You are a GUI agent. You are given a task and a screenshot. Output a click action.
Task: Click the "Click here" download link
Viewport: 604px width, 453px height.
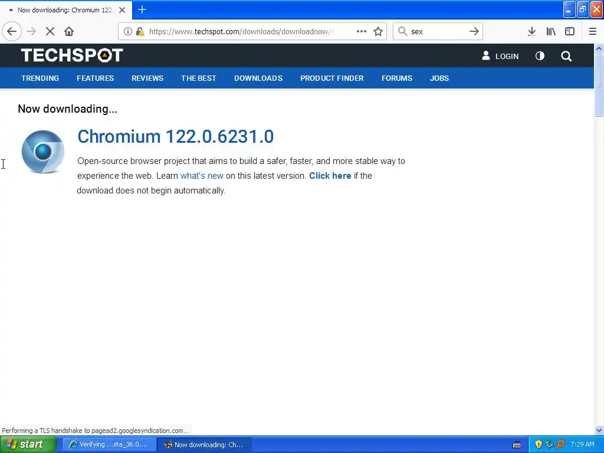(x=330, y=176)
